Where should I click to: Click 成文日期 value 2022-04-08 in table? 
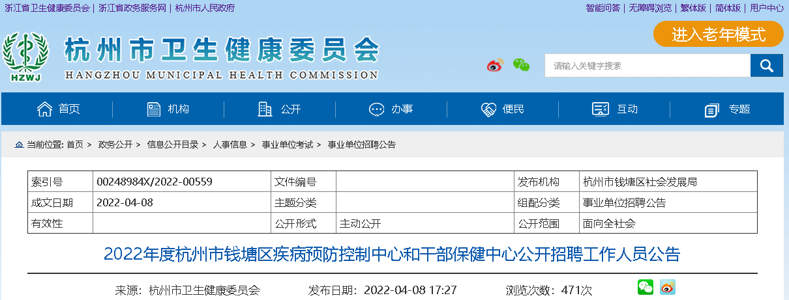coord(125,202)
